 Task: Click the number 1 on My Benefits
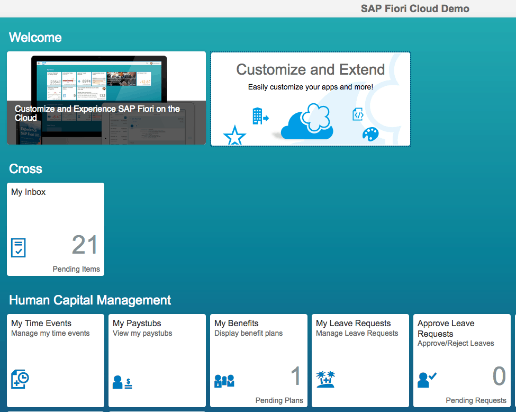296,376
